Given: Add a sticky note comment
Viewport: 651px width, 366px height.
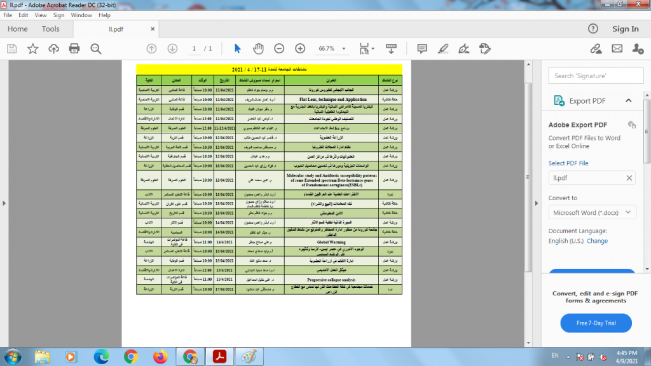Looking at the screenshot, I should point(421,49).
